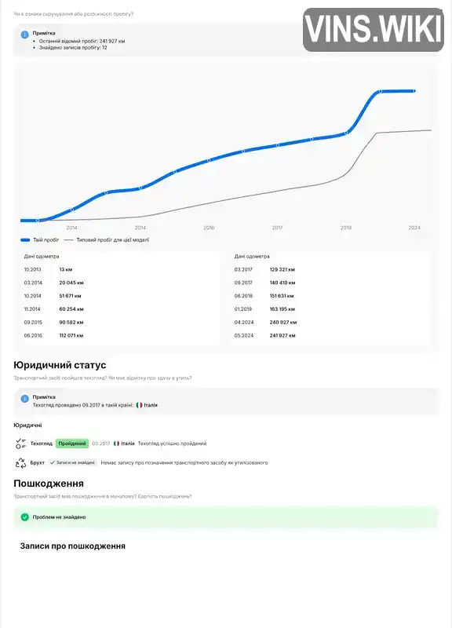Click the Italy flag icon in the note
This screenshot has height=628, width=452.
click(140, 405)
